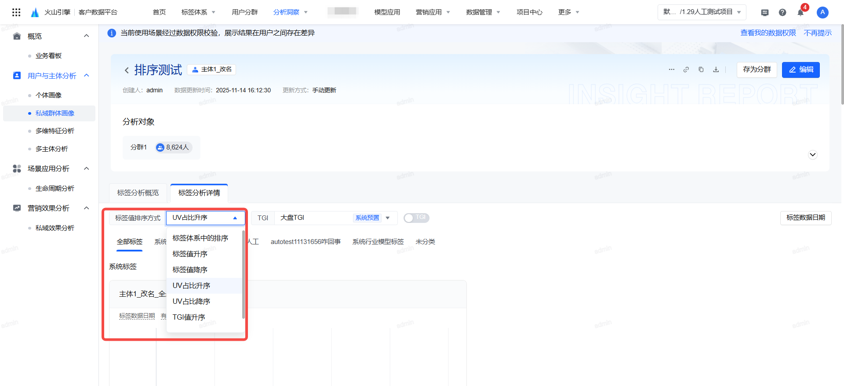Switch to 标签分析详情 tab
This screenshot has height=386, width=844.
pos(199,193)
